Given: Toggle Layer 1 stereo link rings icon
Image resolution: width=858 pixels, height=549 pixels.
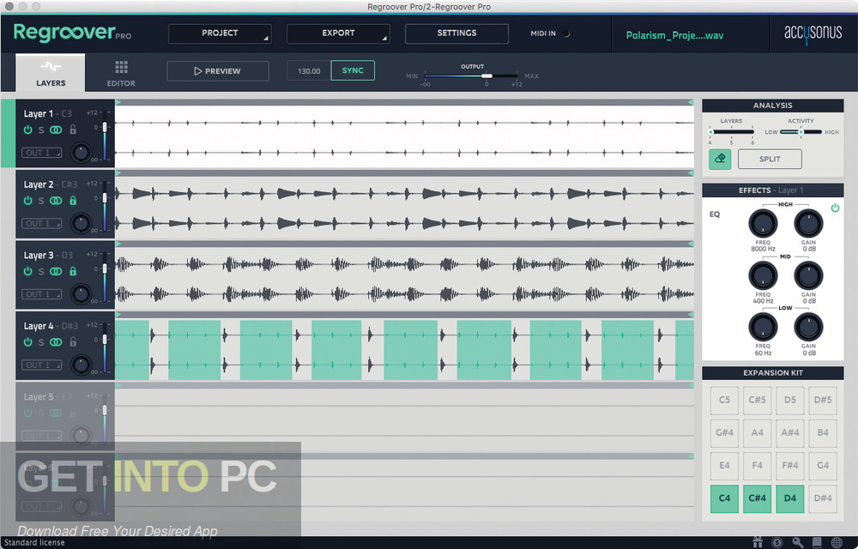Looking at the screenshot, I should pyautogui.click(x=56, y=130).
